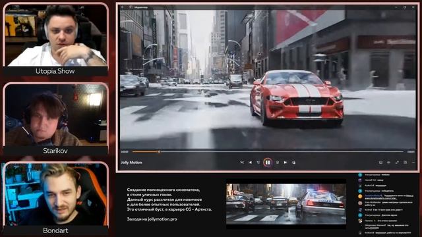Skip backward with the rewind icon
Screen dimensions: 422x237
(x=258, y=163)
